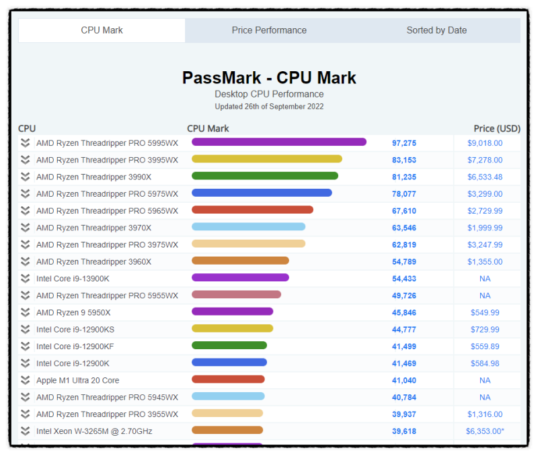Open Intel Core i9-13900K link

tap(73, 279)
